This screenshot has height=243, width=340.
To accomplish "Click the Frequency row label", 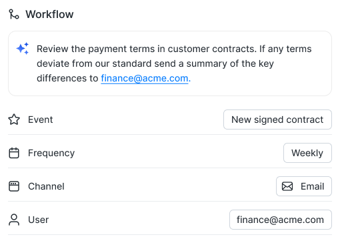I will coord(51,153).
